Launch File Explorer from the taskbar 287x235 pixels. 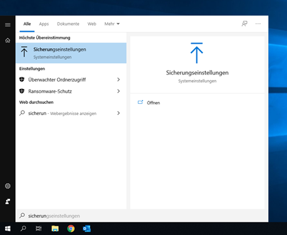tap(55, 229)
